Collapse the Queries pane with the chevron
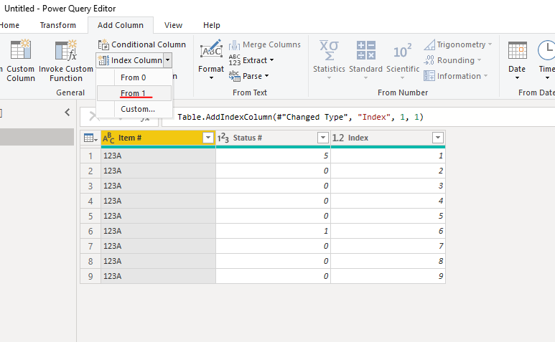This screenshot has height=342, width=555. click(67, 113)
